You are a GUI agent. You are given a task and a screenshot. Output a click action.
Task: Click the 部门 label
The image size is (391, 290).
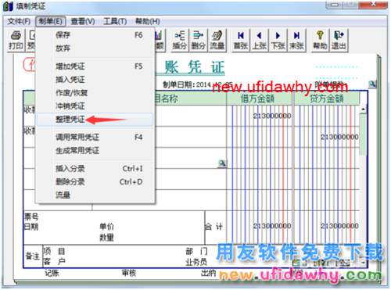196,251
